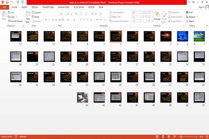Open Find in the Editing group
209x139 pixels.
189,12
